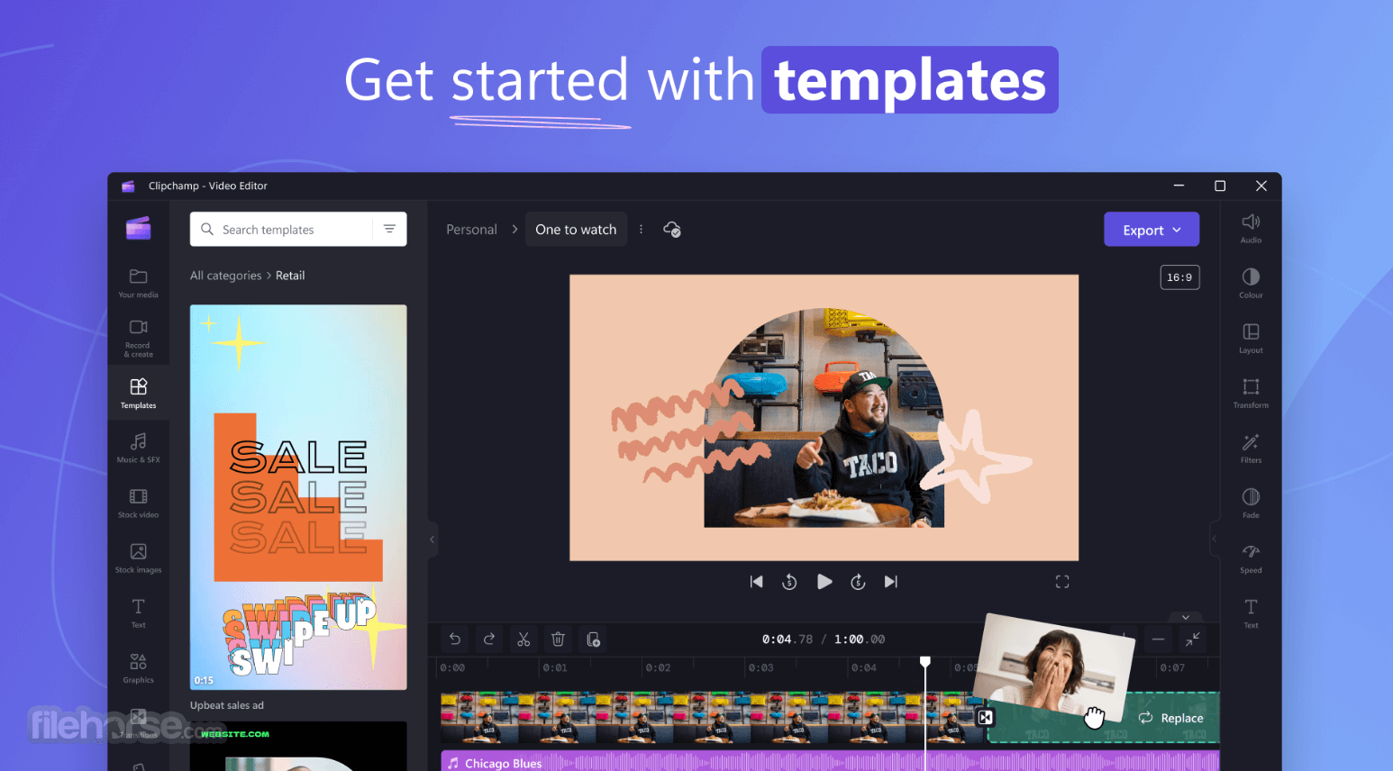Open the Speed panel

point(1251,558)
